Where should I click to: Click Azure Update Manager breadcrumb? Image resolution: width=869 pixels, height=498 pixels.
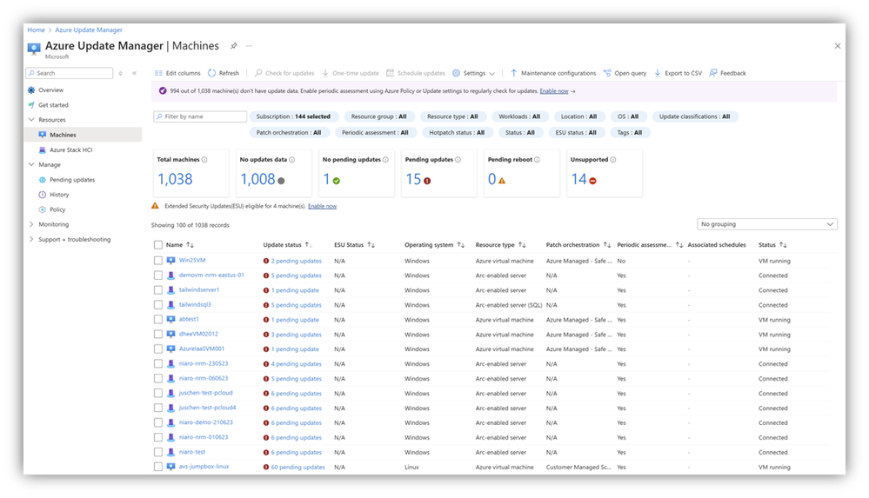[89, 30]
